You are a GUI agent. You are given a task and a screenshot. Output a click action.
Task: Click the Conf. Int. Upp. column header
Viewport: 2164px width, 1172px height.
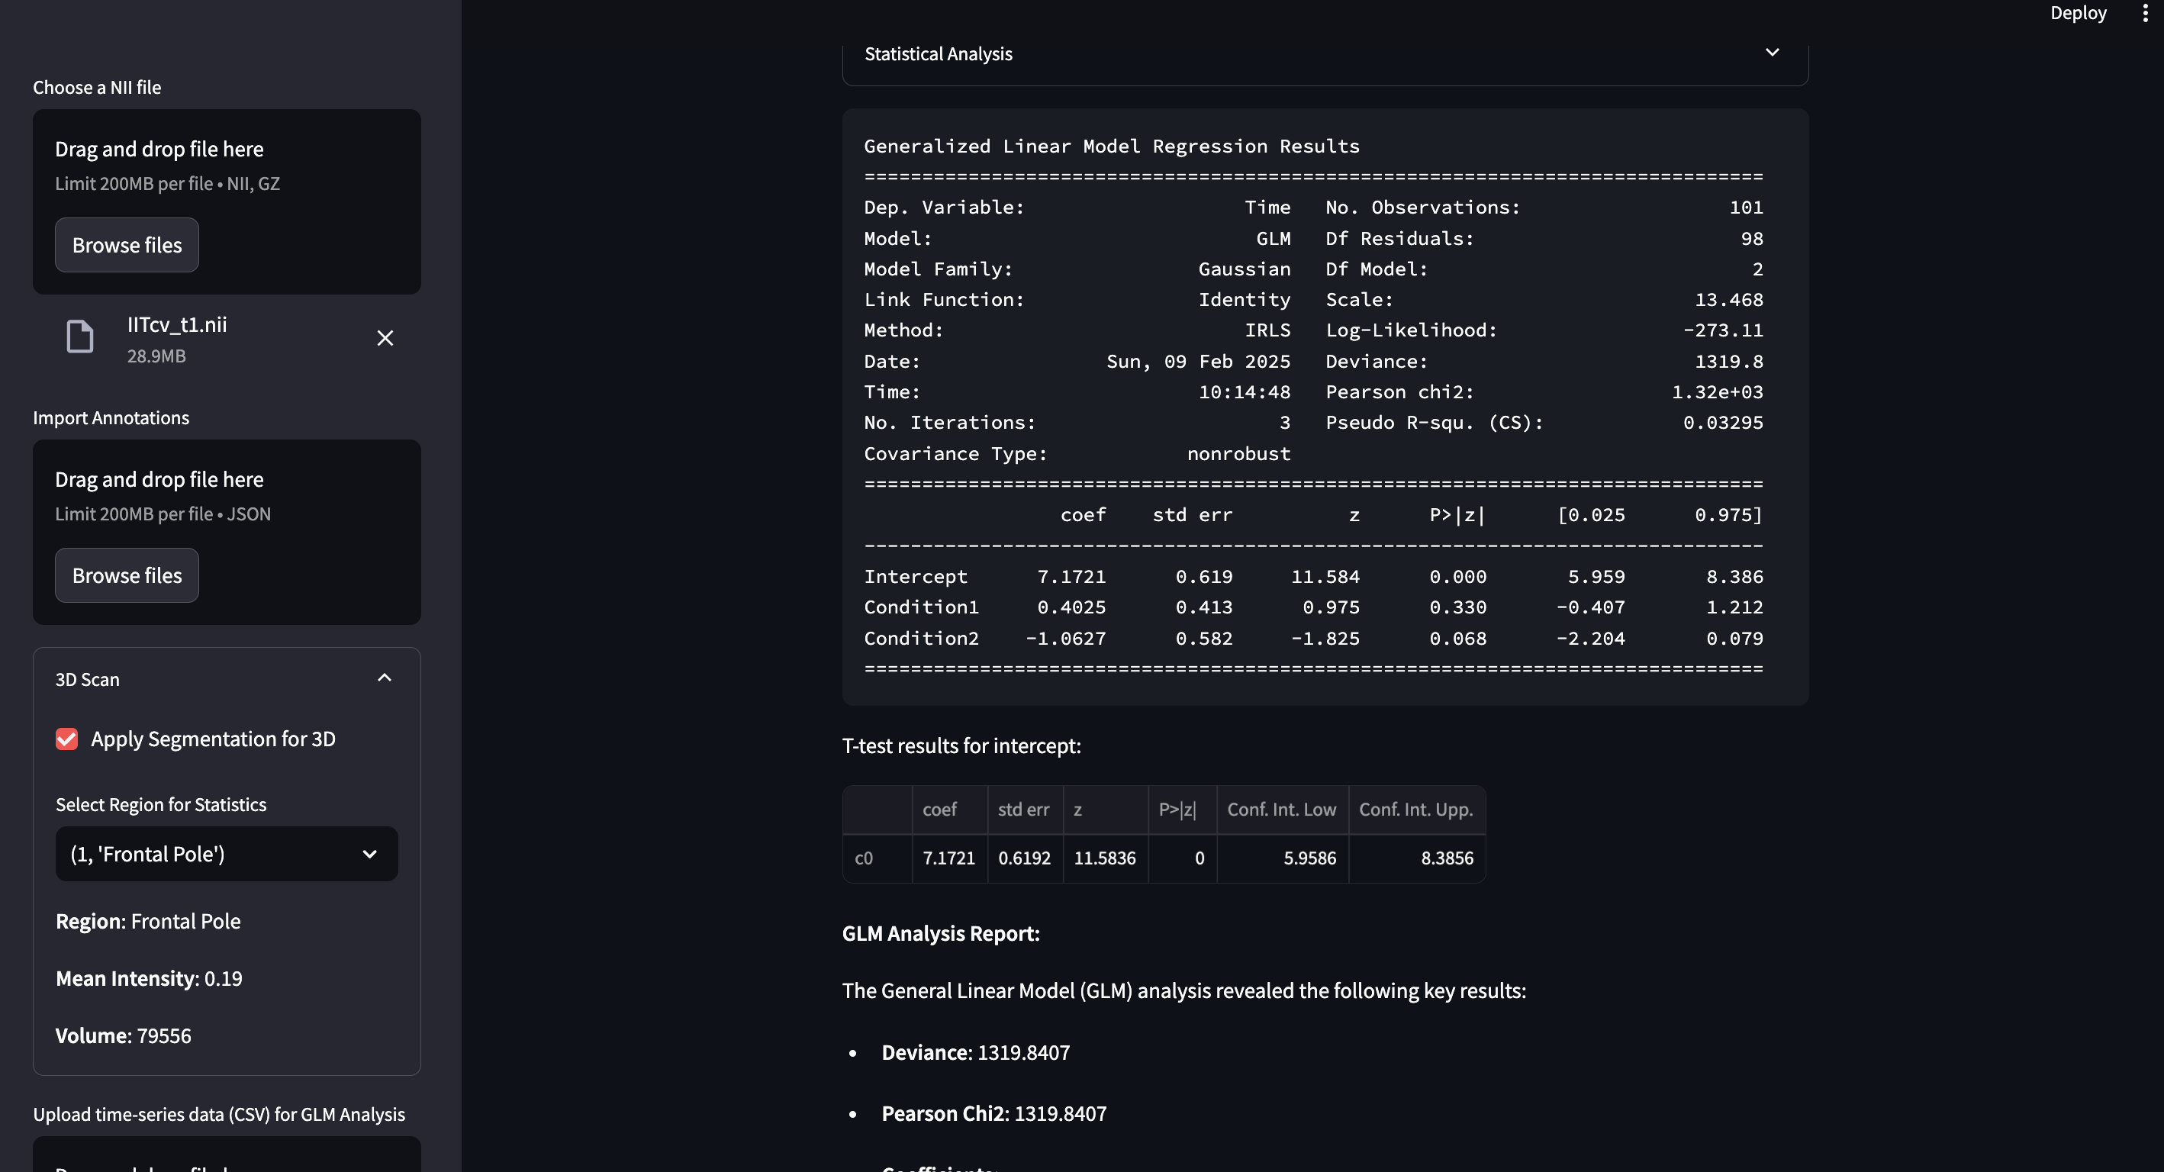[x=1415, y=809]
